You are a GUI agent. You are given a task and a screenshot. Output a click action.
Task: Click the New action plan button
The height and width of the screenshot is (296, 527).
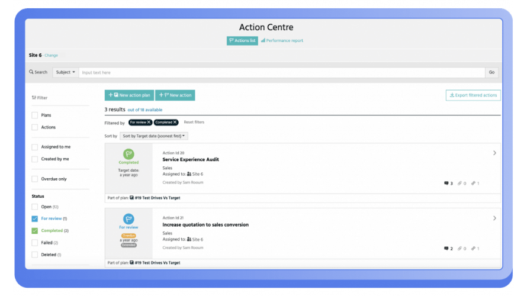tap(130, 95)
